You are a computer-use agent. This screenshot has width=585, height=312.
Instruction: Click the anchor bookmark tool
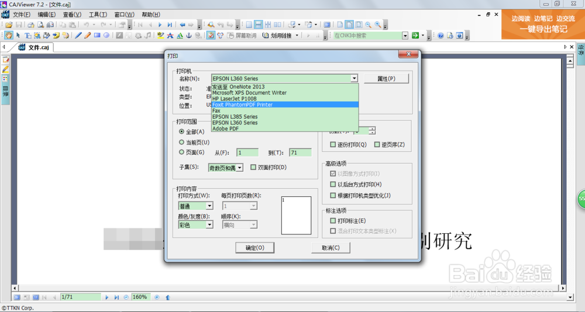click(189, 36)
